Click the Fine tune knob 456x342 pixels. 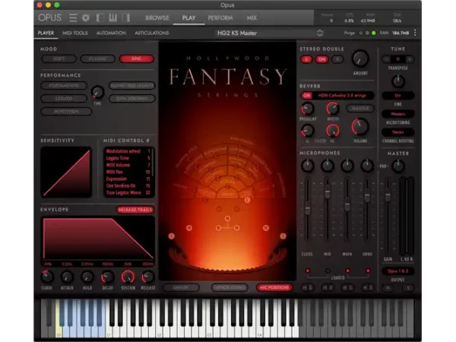coord(397,81)
